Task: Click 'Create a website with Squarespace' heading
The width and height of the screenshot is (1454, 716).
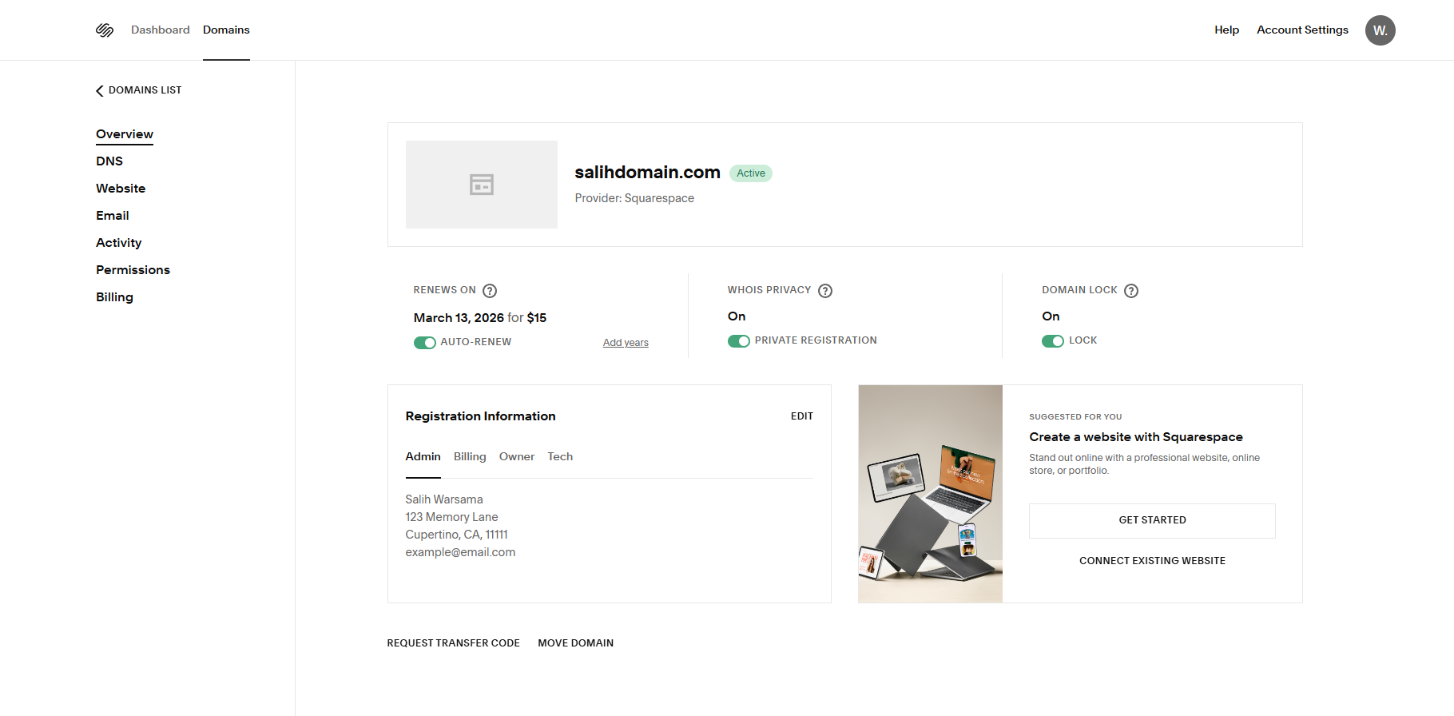Action: tap(1136, 437)
